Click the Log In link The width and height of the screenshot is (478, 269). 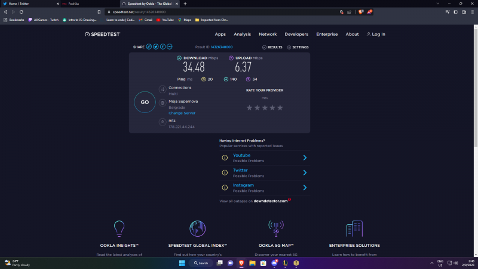click(376, 34)
